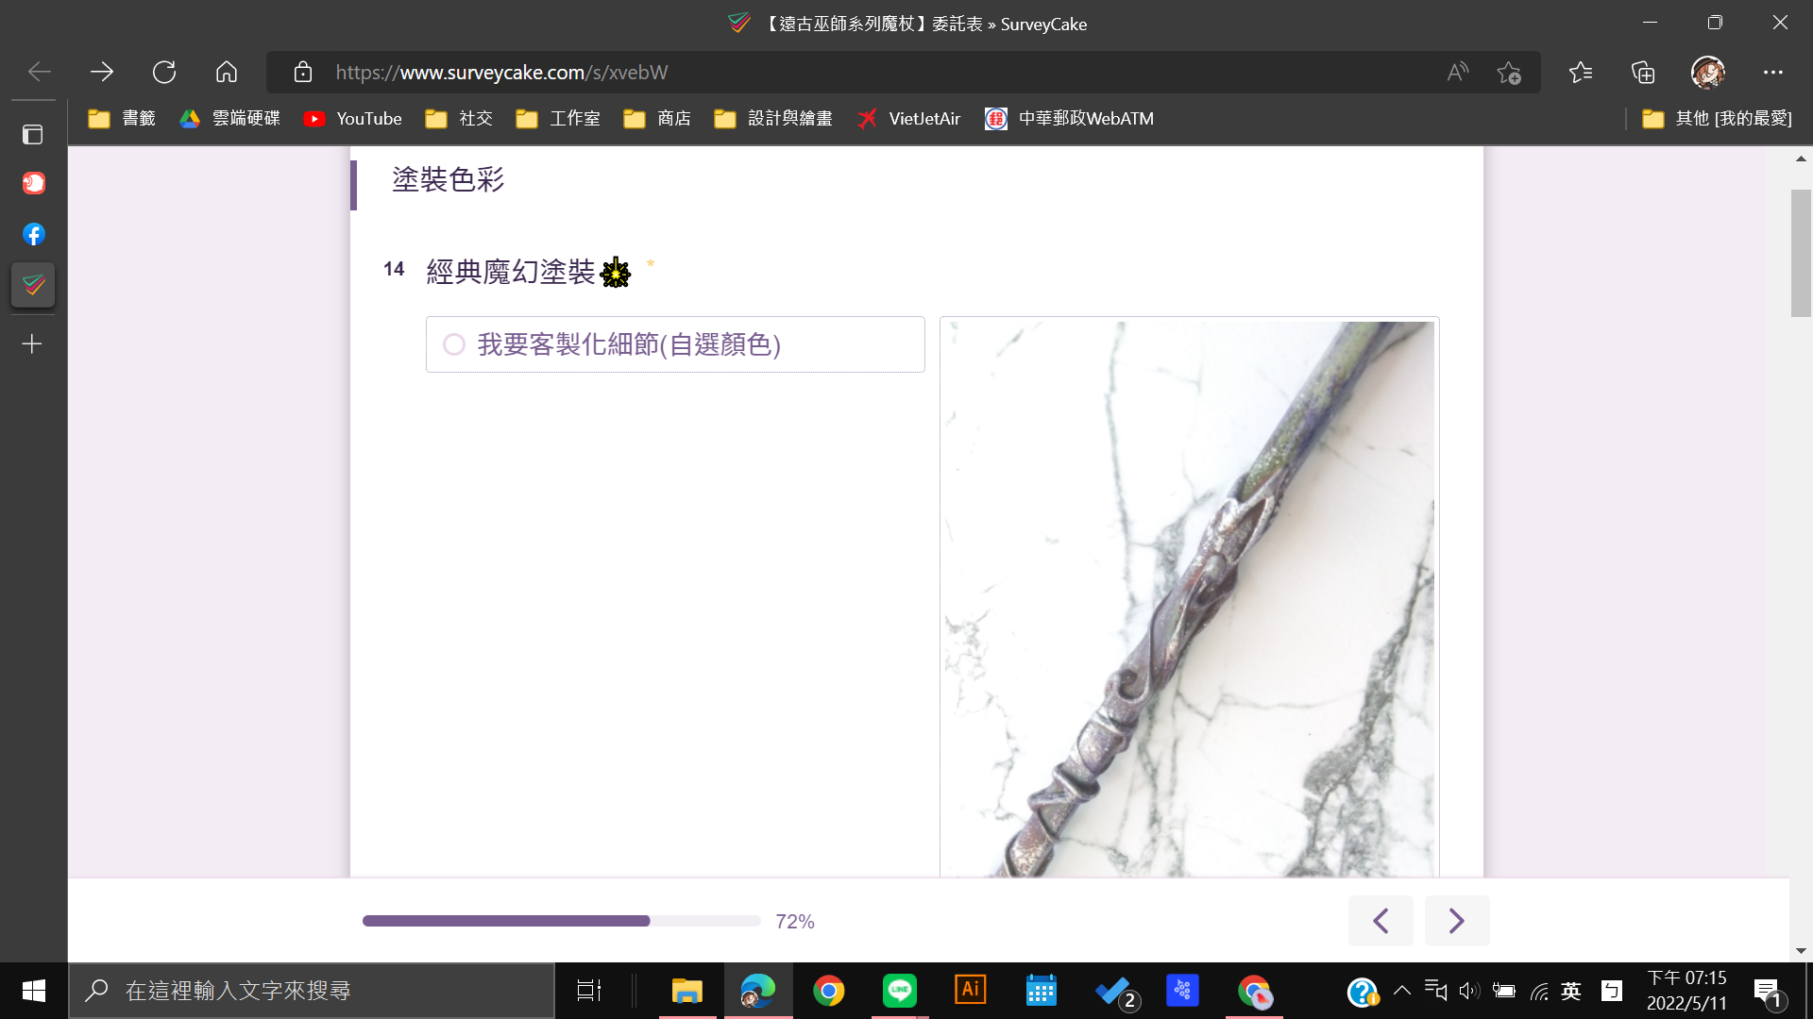1813x1019 pixels.
Task: Open the volume control
Action: tap(1469, 991)
